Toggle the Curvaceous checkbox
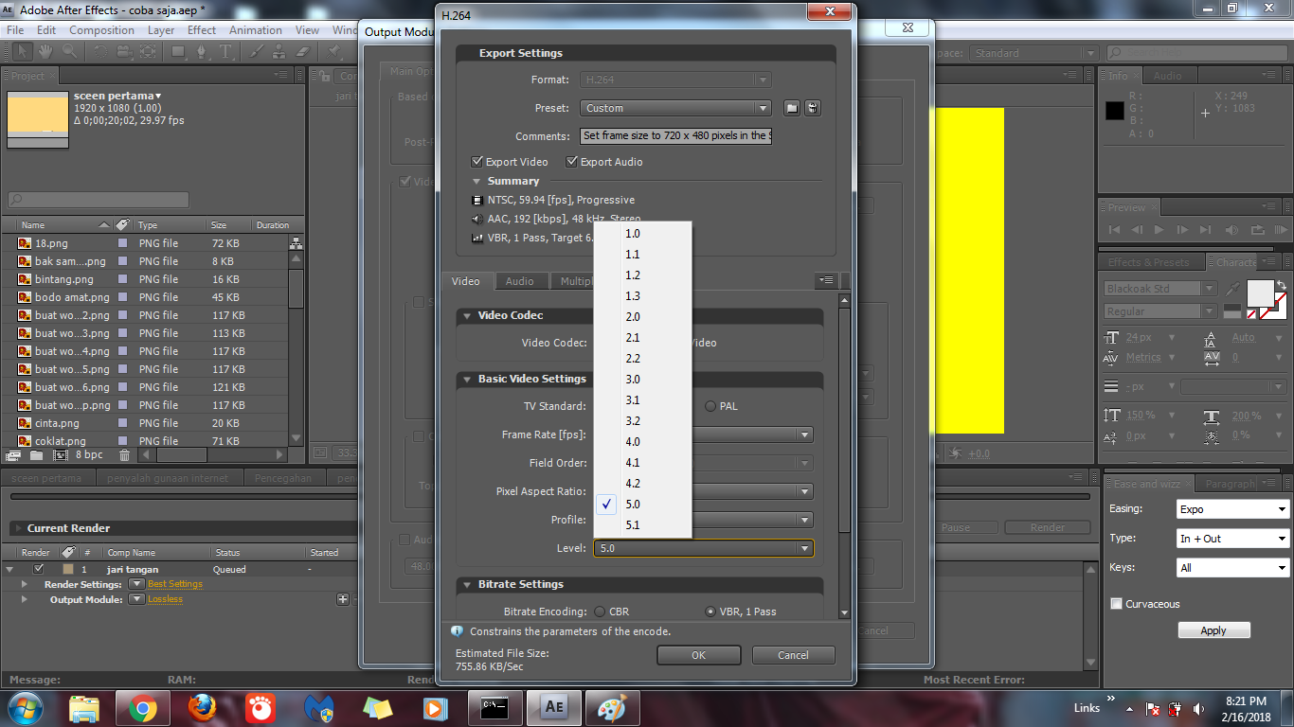Screen dimensions: 1294x727 click(x=1117, y=604)
